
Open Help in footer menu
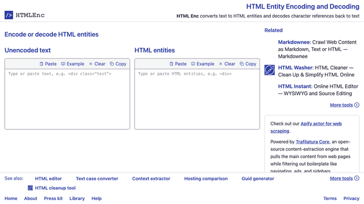[x=96, y=198]
